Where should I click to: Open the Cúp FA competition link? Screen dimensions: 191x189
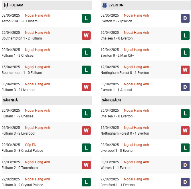point(30,145)
